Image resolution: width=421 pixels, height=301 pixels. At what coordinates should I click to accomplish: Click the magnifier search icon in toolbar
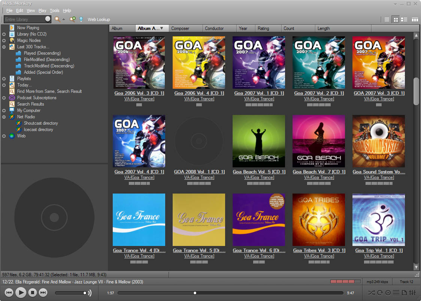point(57,19)
